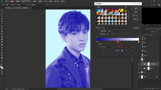Screen dimensions: 161x90
Task: Open the Window menu in menu bar
Action: click(57, 1)
